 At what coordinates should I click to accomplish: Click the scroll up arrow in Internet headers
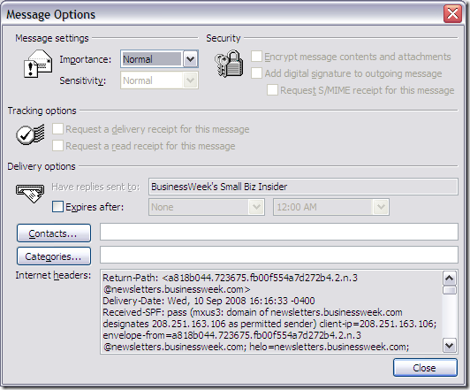450,278
